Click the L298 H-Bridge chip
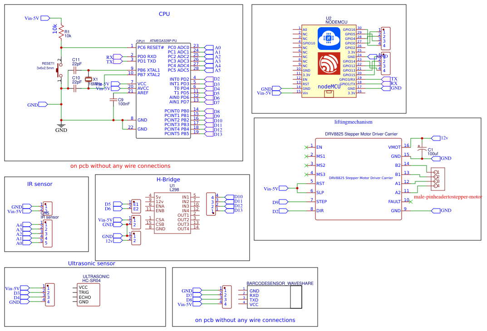The width and height of the screenshot is (487, 331). click(172, 213)
